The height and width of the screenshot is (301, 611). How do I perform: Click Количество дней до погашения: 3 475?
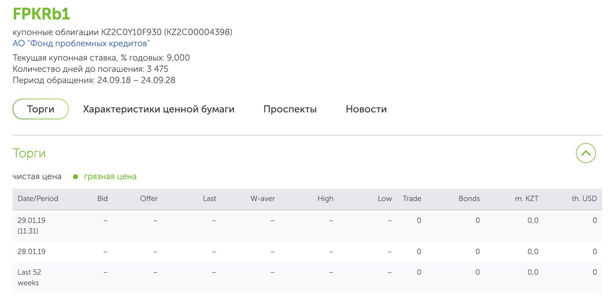click(90, 69)
